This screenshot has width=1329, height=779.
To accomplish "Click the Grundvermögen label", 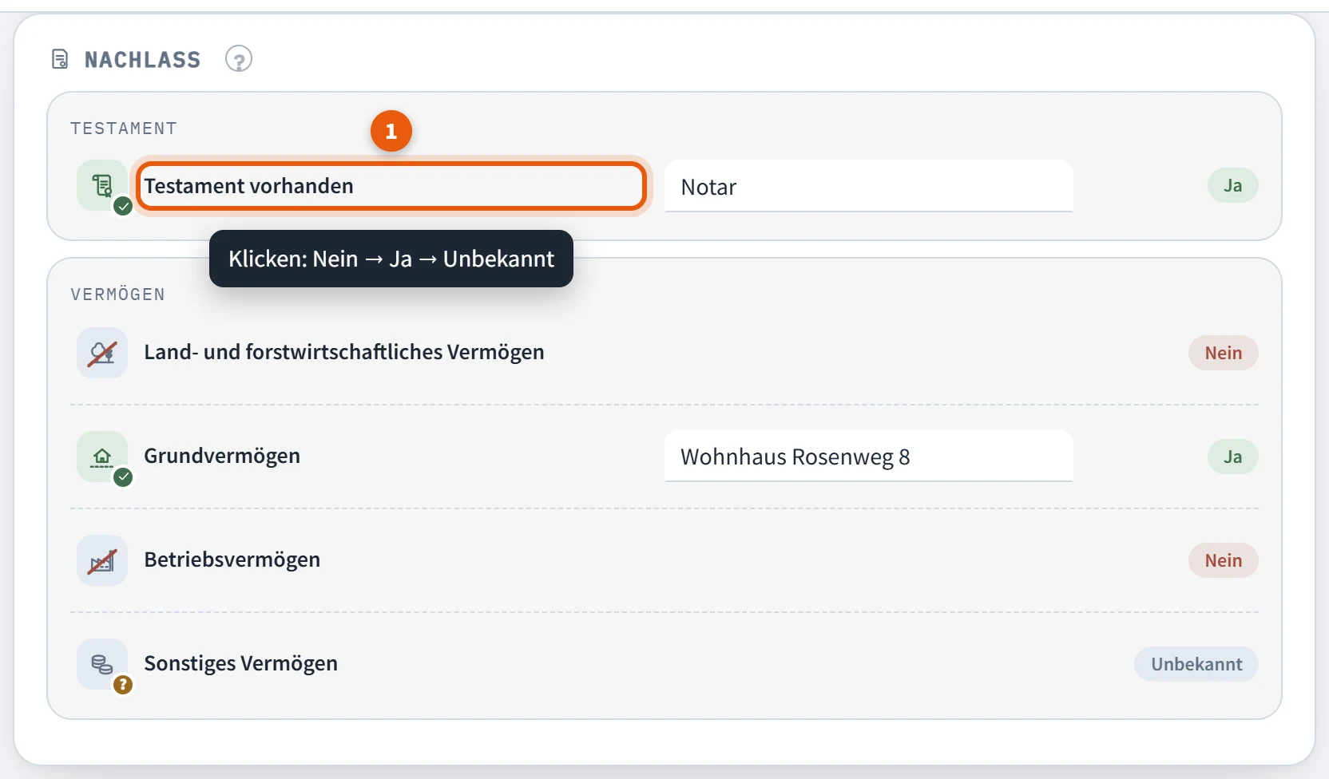I will point(222,456).
